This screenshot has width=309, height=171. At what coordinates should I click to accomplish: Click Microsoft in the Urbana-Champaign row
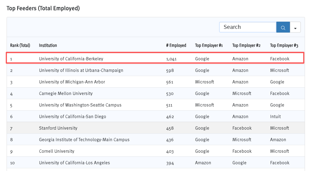click(x=280, y=70)
